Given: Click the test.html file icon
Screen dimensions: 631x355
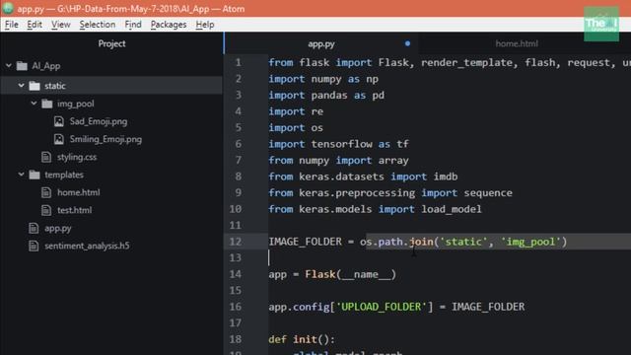Looking at the screenshot, I should 46,210.
